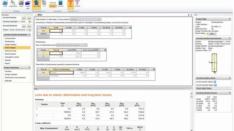Collapse Project Data panel
Image resolution: width=234 pixels, height=131 pixels.
(x=230, y=19)
